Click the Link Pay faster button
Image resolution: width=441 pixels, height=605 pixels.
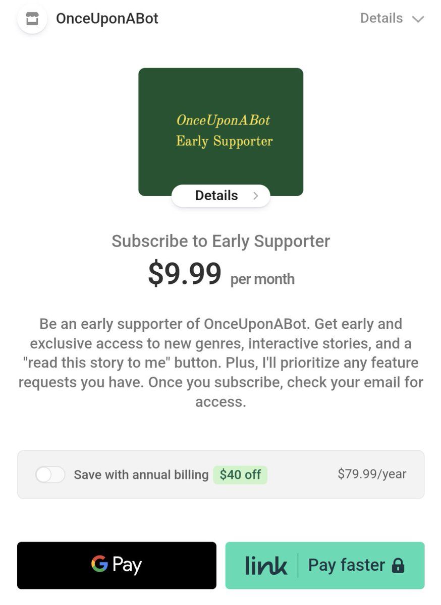click(325, 565)
